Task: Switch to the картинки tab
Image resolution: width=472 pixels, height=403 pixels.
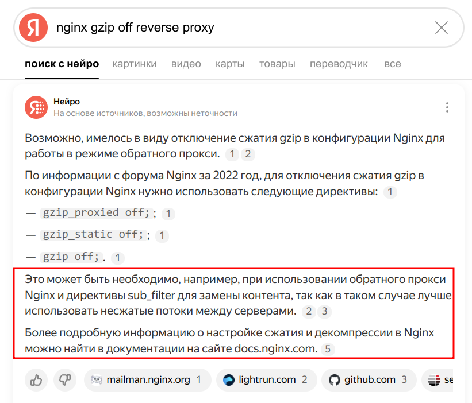Action: coord(135,64)
